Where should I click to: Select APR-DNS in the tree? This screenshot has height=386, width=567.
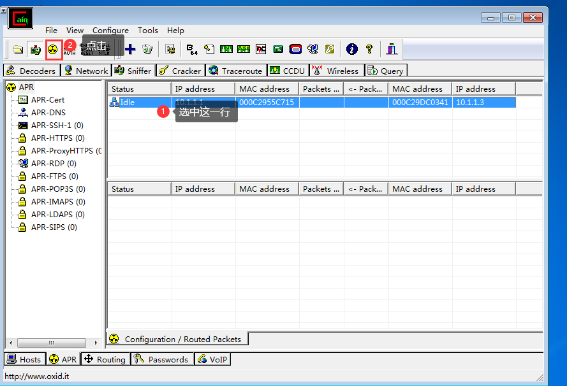pos(48,112)
